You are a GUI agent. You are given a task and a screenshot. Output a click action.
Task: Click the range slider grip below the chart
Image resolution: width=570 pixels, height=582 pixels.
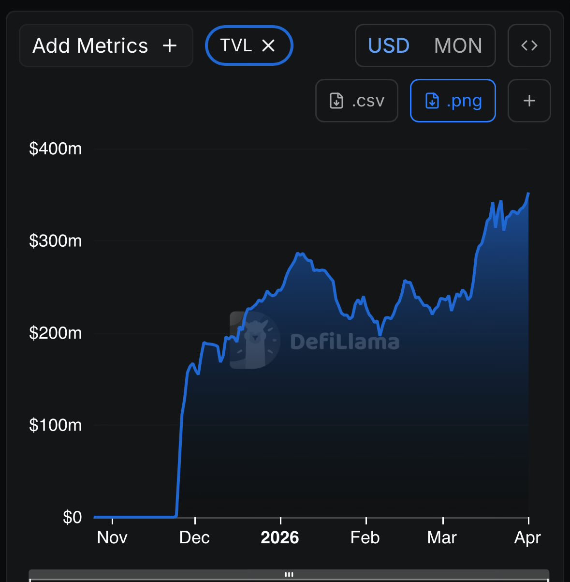click(x=289, y=574)
